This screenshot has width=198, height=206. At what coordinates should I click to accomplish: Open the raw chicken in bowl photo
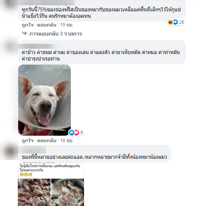click(x=68, y=192)
